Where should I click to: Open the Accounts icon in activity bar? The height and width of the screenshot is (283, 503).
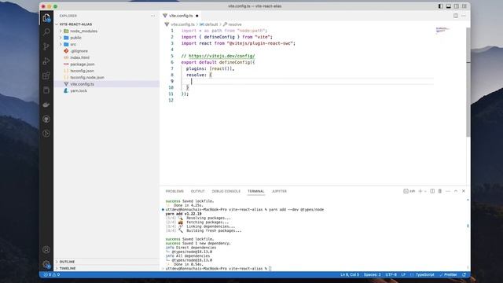coord(46,250)
